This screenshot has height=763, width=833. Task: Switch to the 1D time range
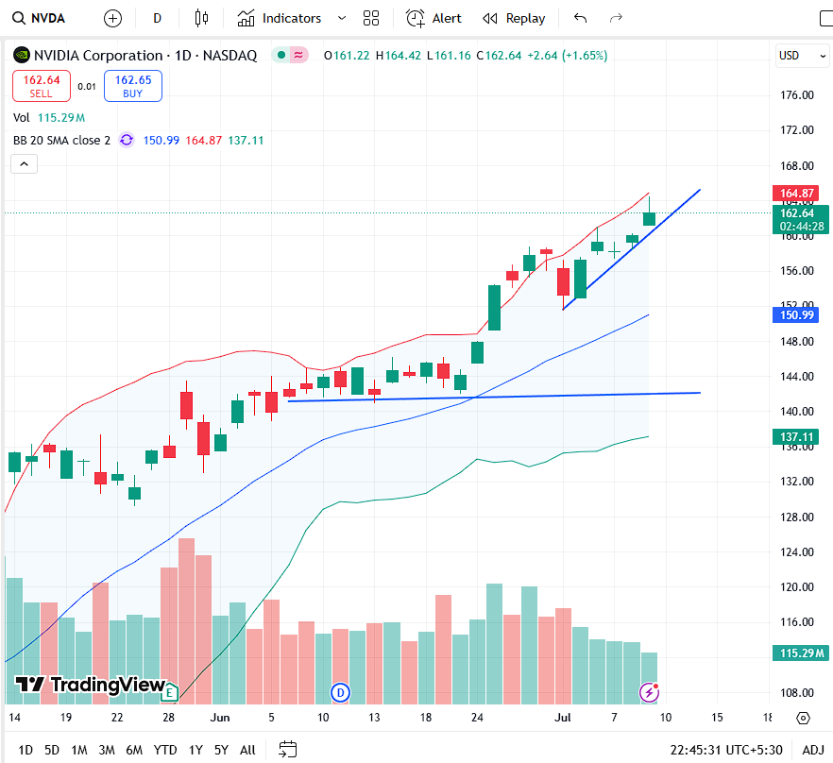tap(25, 750)
